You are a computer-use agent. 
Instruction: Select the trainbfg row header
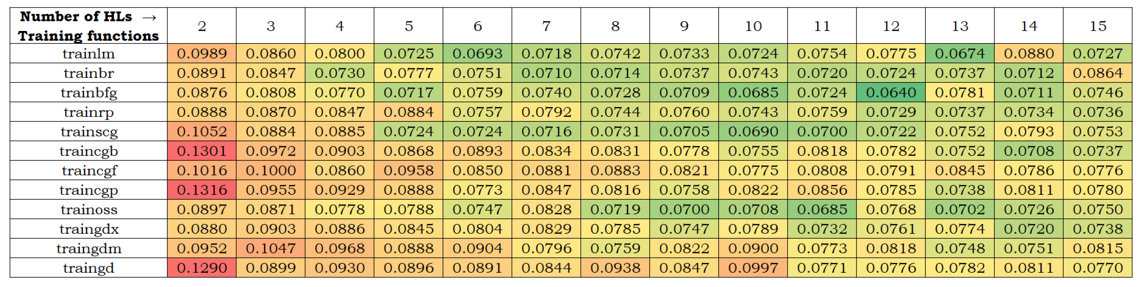click(x=89, y=93)
